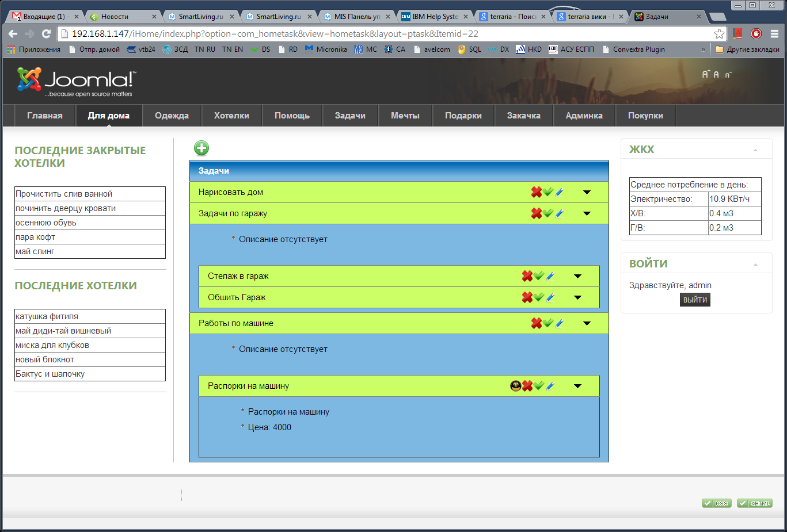Collapse the 'Задачи по гаражу' task arrow
Viewport: 787px width, 532px height.
point(587,213)
